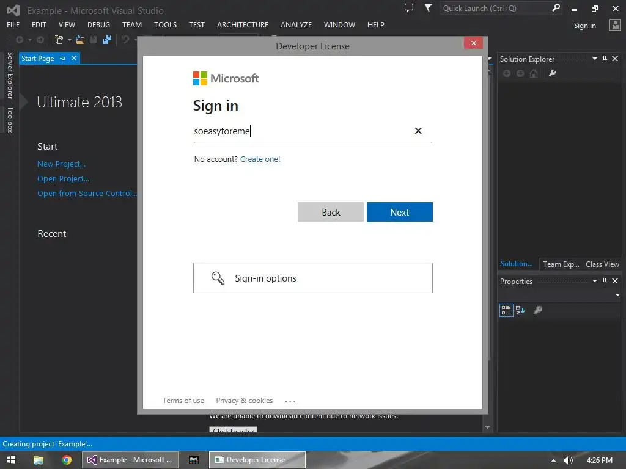The width and height of the screenshot is (626, 469).
Task: Click the Create one! link
Action: (260, 159)
